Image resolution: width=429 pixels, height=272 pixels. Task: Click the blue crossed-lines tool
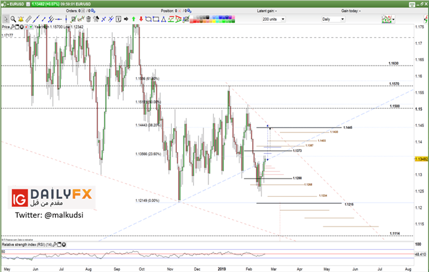[x=104, y=19]
